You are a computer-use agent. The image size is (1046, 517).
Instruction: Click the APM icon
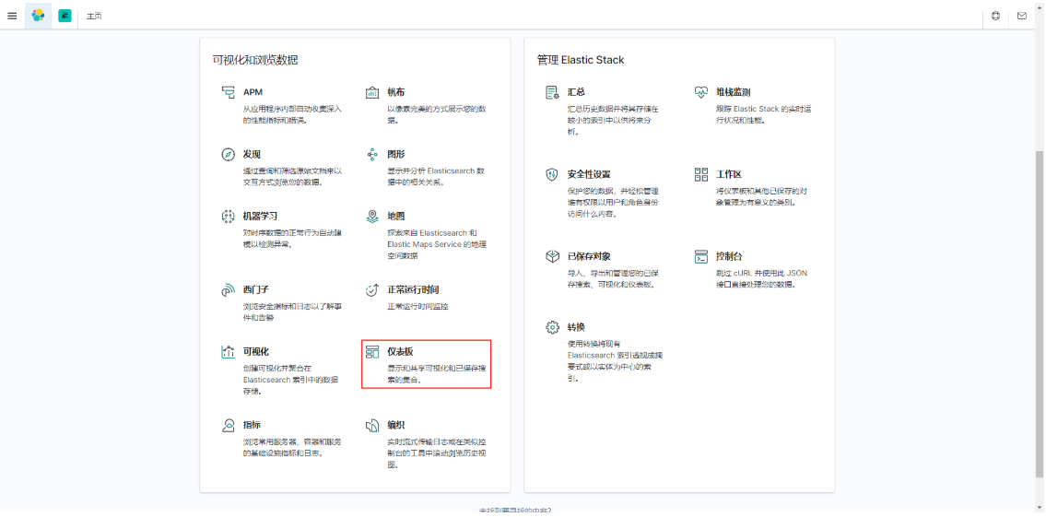coord(229,93)
